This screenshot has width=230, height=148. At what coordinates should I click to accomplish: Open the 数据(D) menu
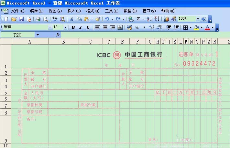[130, 11]
